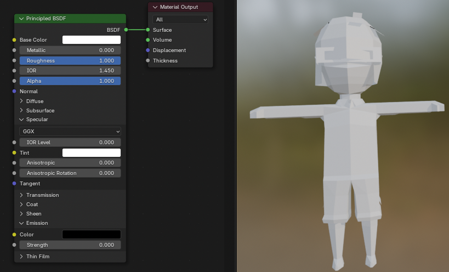This screenshot has width=449, height=272.
Task: Click the Alpha value slider
Action: (x=70, y=81)
